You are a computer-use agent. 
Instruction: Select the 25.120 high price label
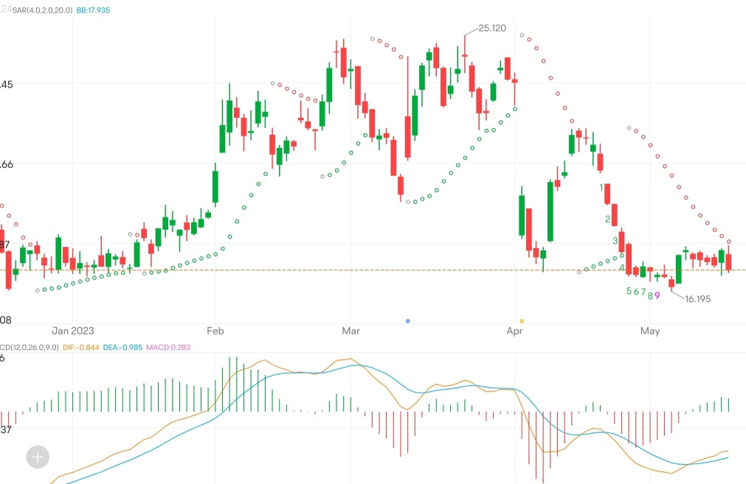pos(492,28)
